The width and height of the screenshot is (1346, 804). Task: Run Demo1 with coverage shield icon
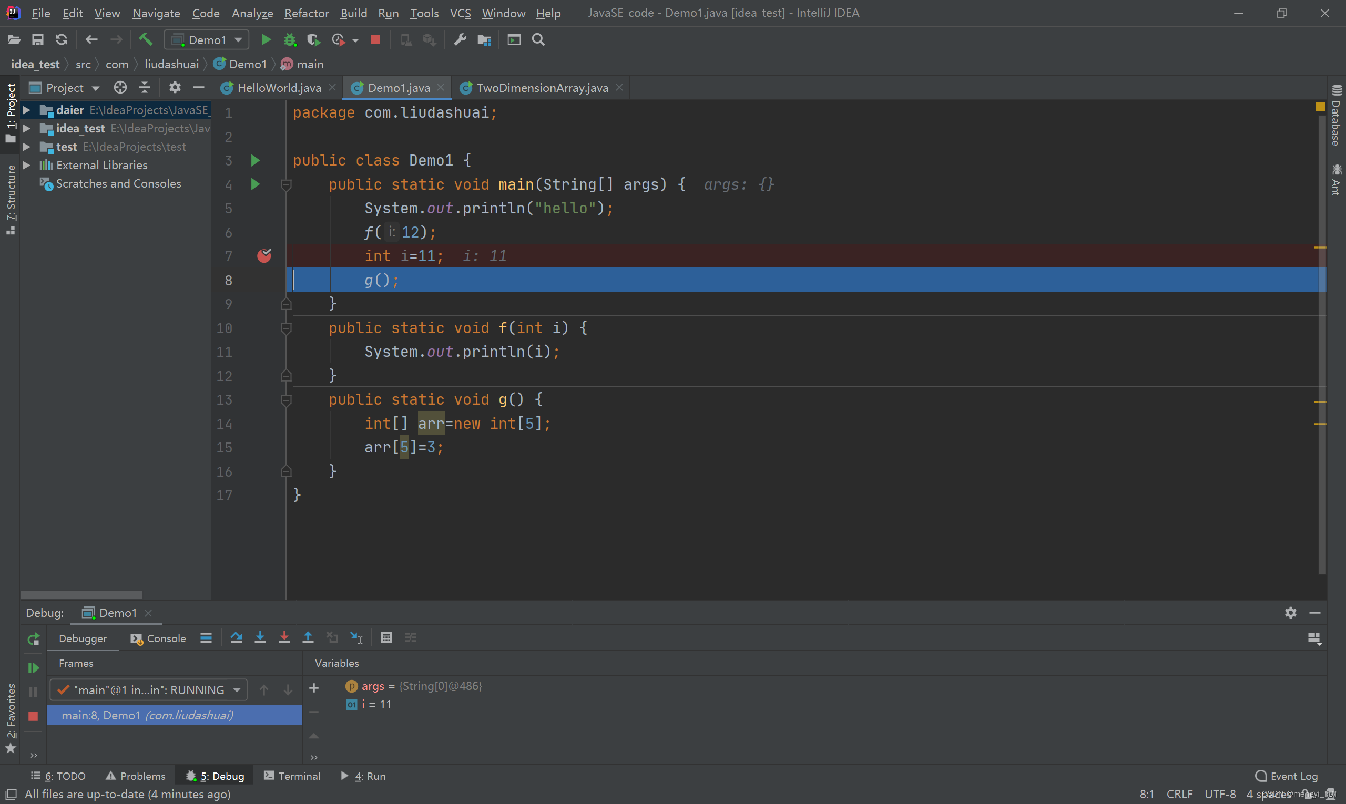click(313, 39)
